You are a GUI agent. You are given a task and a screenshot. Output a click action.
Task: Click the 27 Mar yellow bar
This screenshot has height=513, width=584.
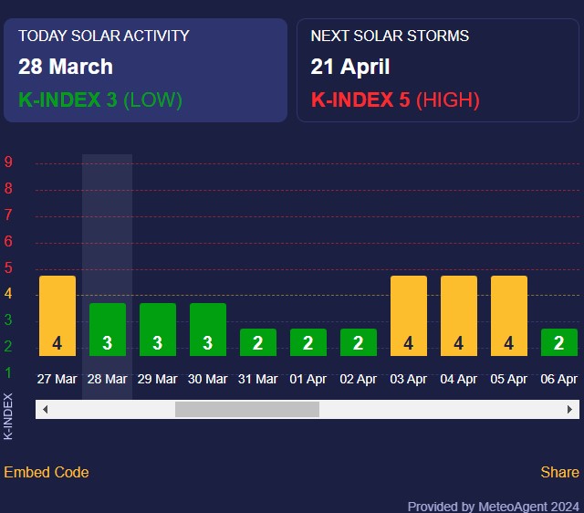pos(57,316)
